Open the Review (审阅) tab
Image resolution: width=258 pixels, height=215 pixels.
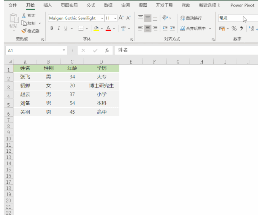point(125,5)
